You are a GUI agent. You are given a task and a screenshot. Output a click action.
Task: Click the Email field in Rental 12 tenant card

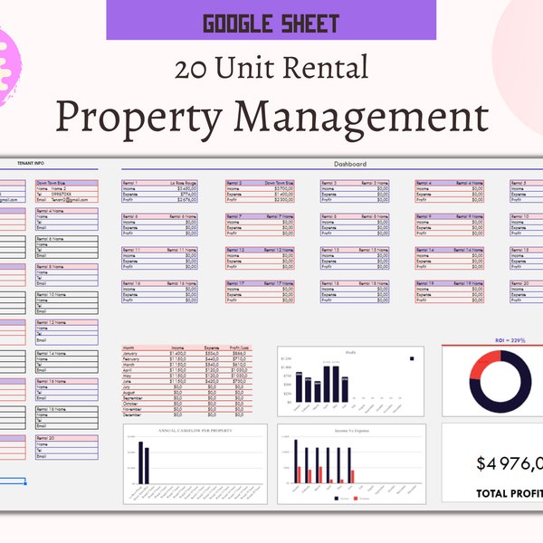[67, 340]
